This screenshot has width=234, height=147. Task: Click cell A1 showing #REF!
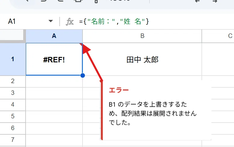(54, 59)
